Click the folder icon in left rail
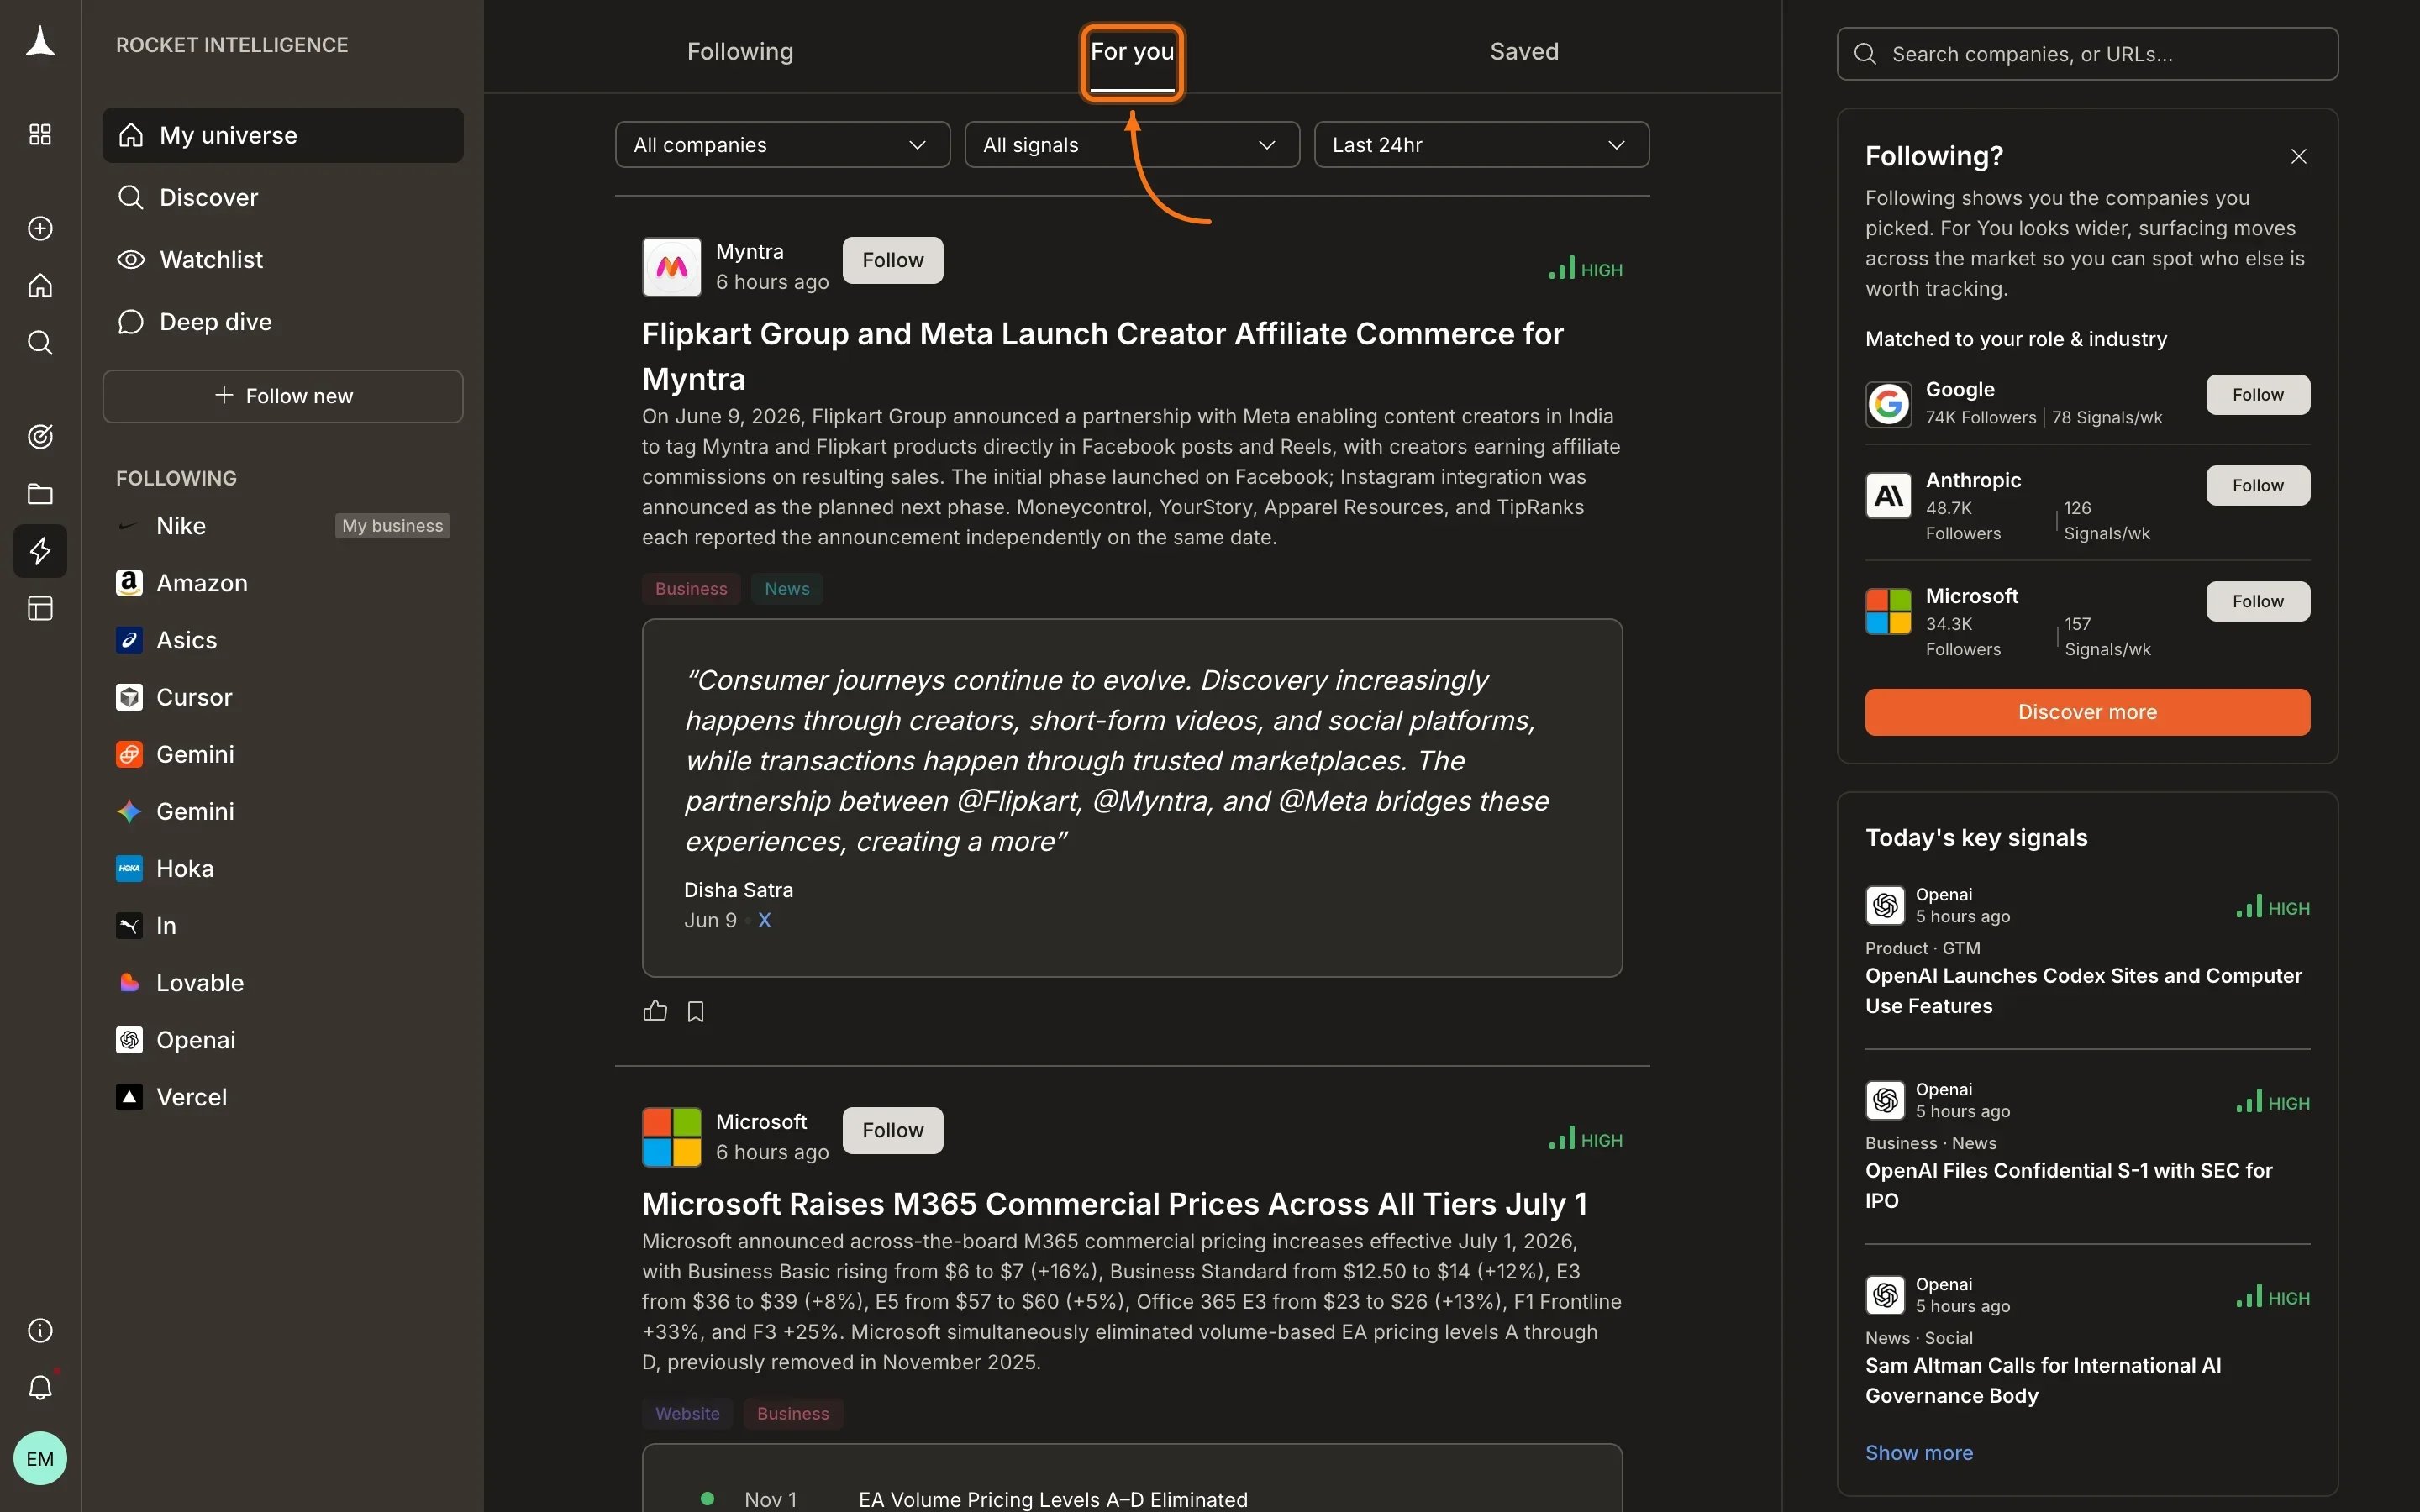Image resolution: width=2420 pixels, height=1512 pixels. tap(40, 494)
